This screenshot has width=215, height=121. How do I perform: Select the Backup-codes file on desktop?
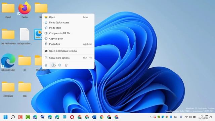25,36
